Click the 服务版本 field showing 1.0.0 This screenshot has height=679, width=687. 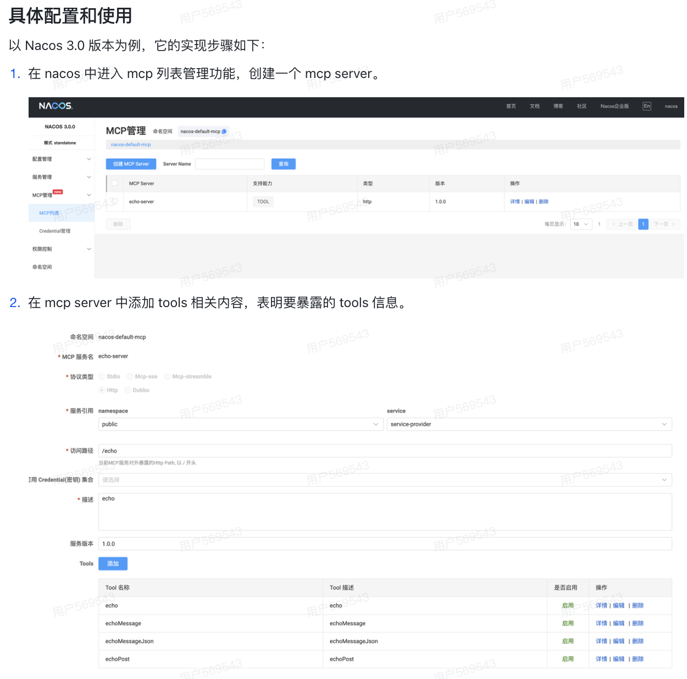385,544
